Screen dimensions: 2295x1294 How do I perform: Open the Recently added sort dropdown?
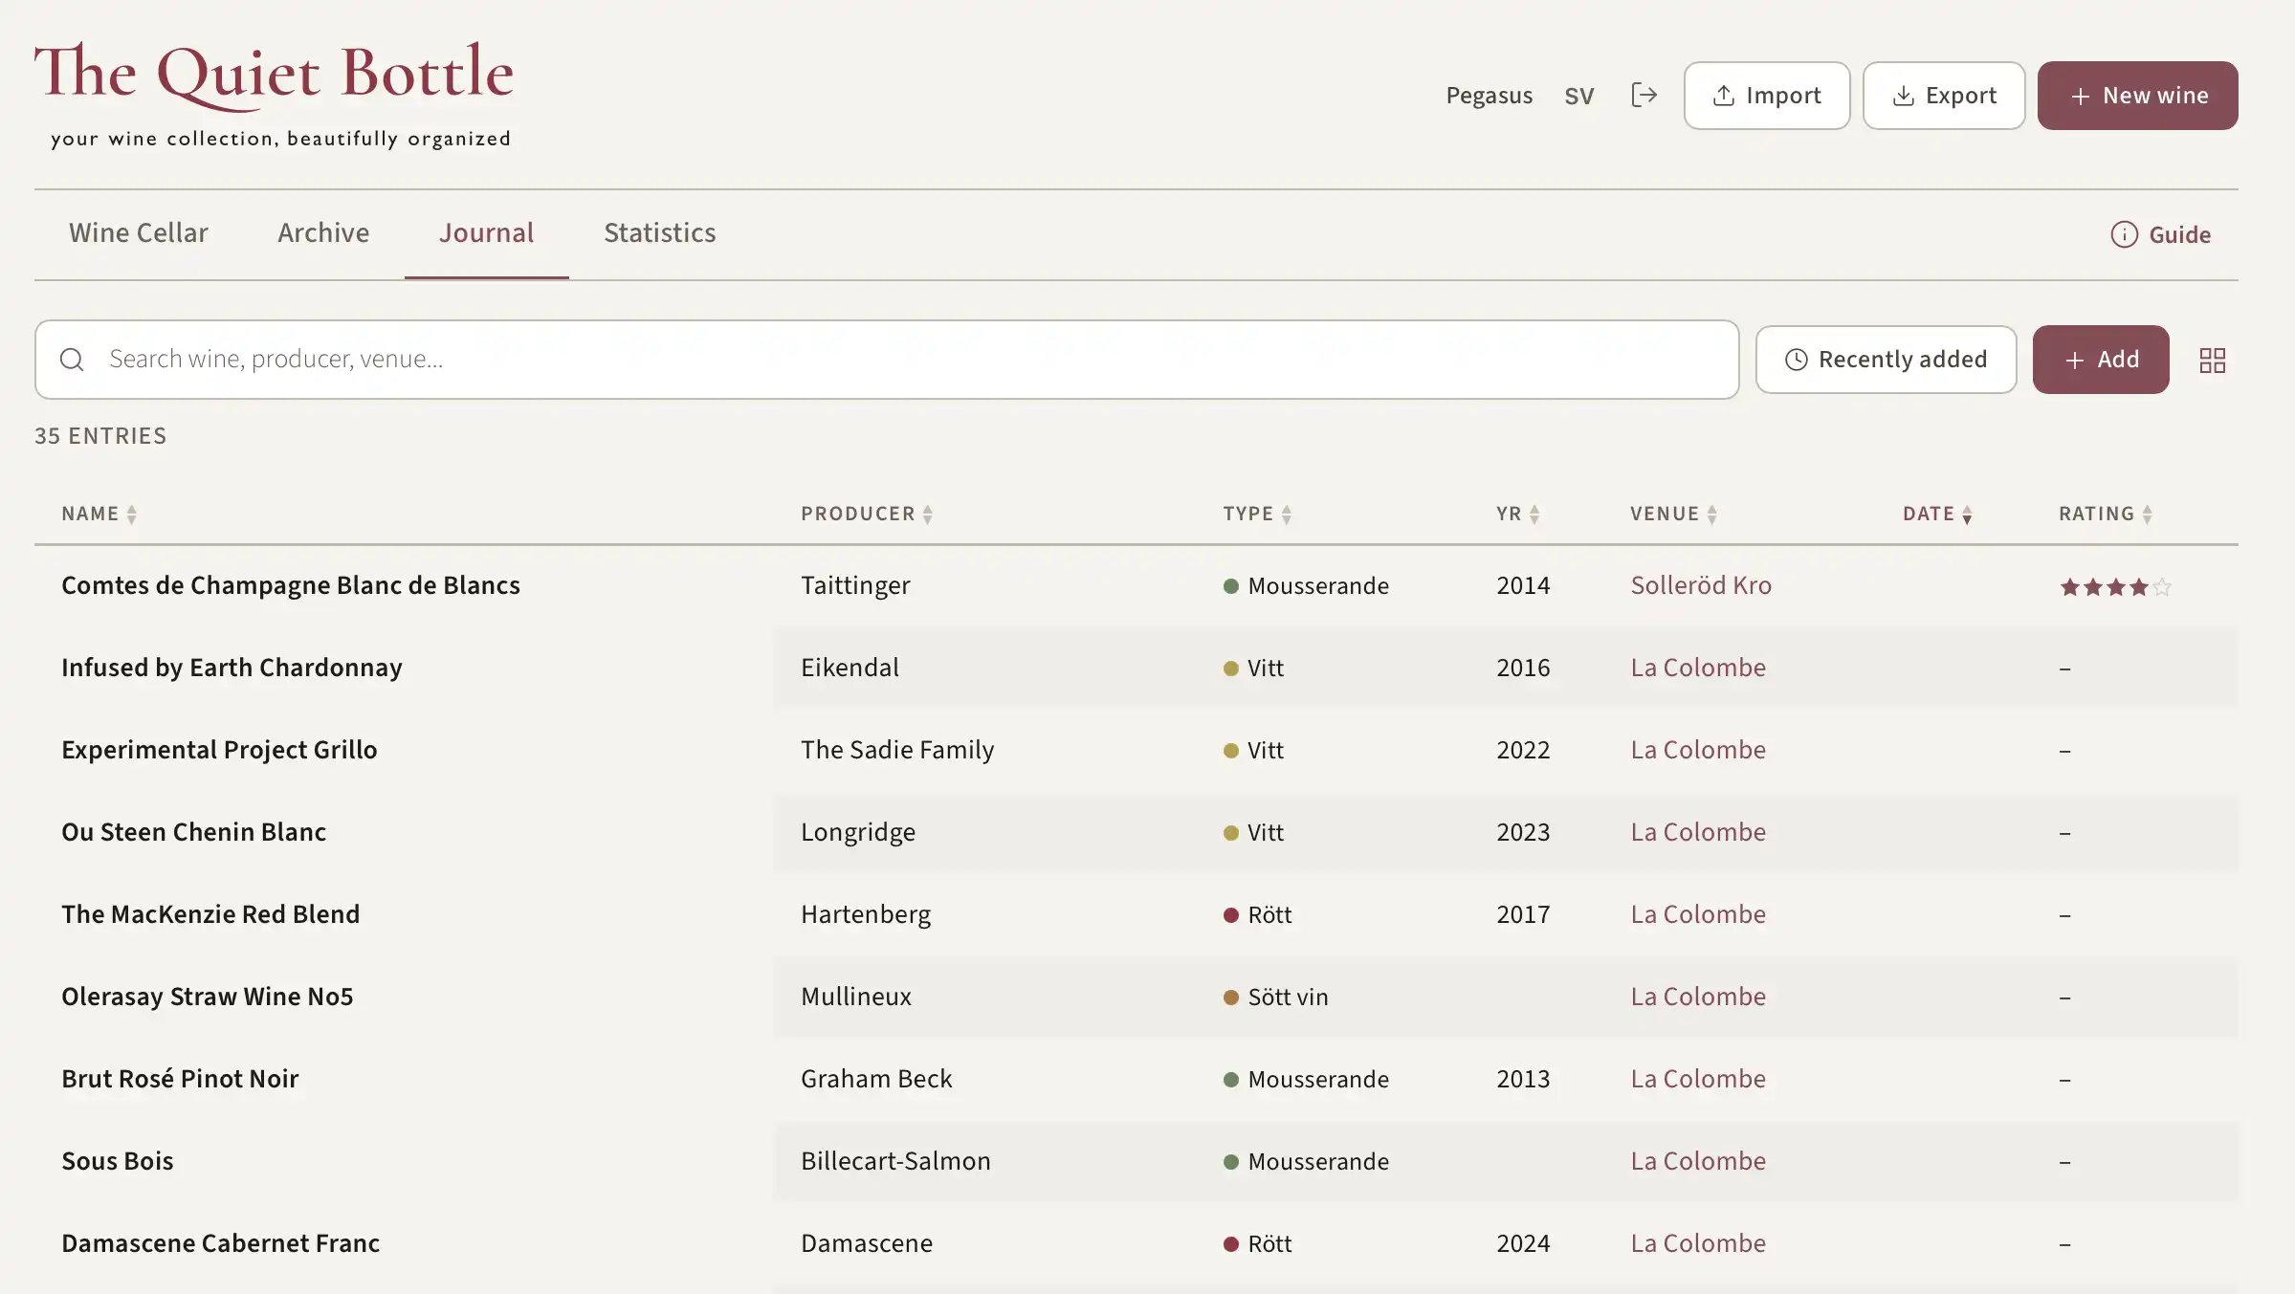click(x=1886, y=359)
